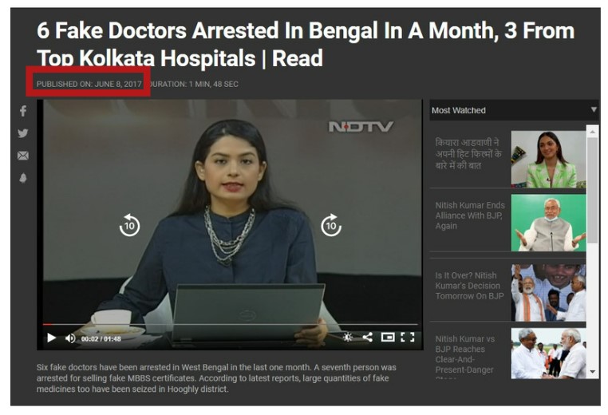The image size is (608, 415).
Task: Open 'Is It Over? Nitish Kumar's Decision' story
Action: pyautogui.click(x=470, y=286)
